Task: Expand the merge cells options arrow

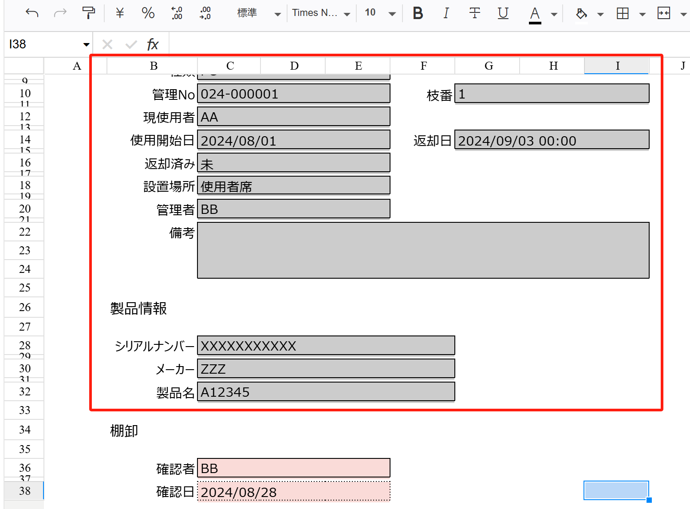Action: pyautogui.click(x=683, y=14)
